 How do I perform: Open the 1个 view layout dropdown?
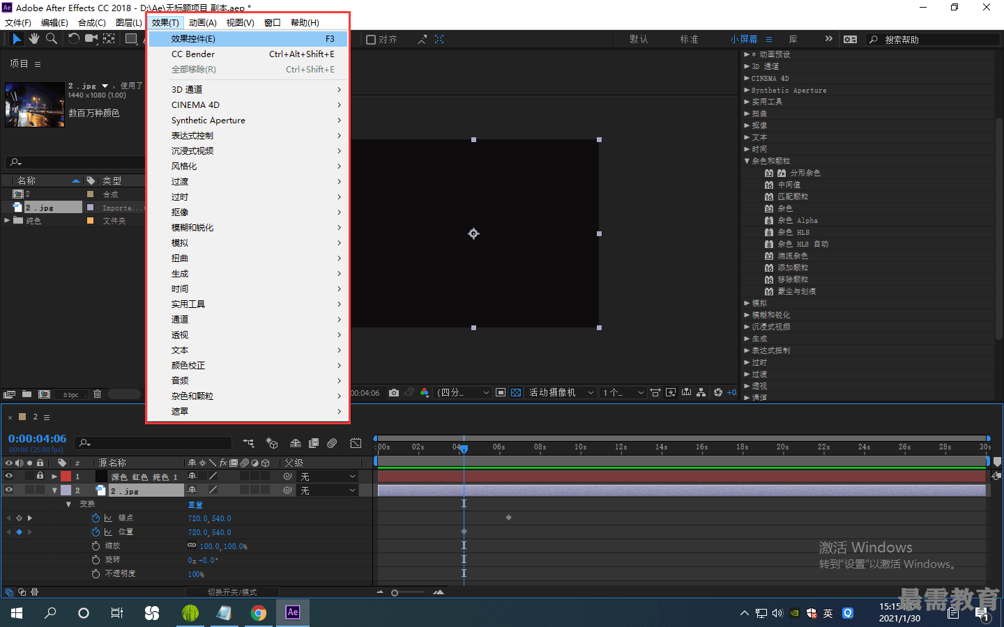point(623,393)
